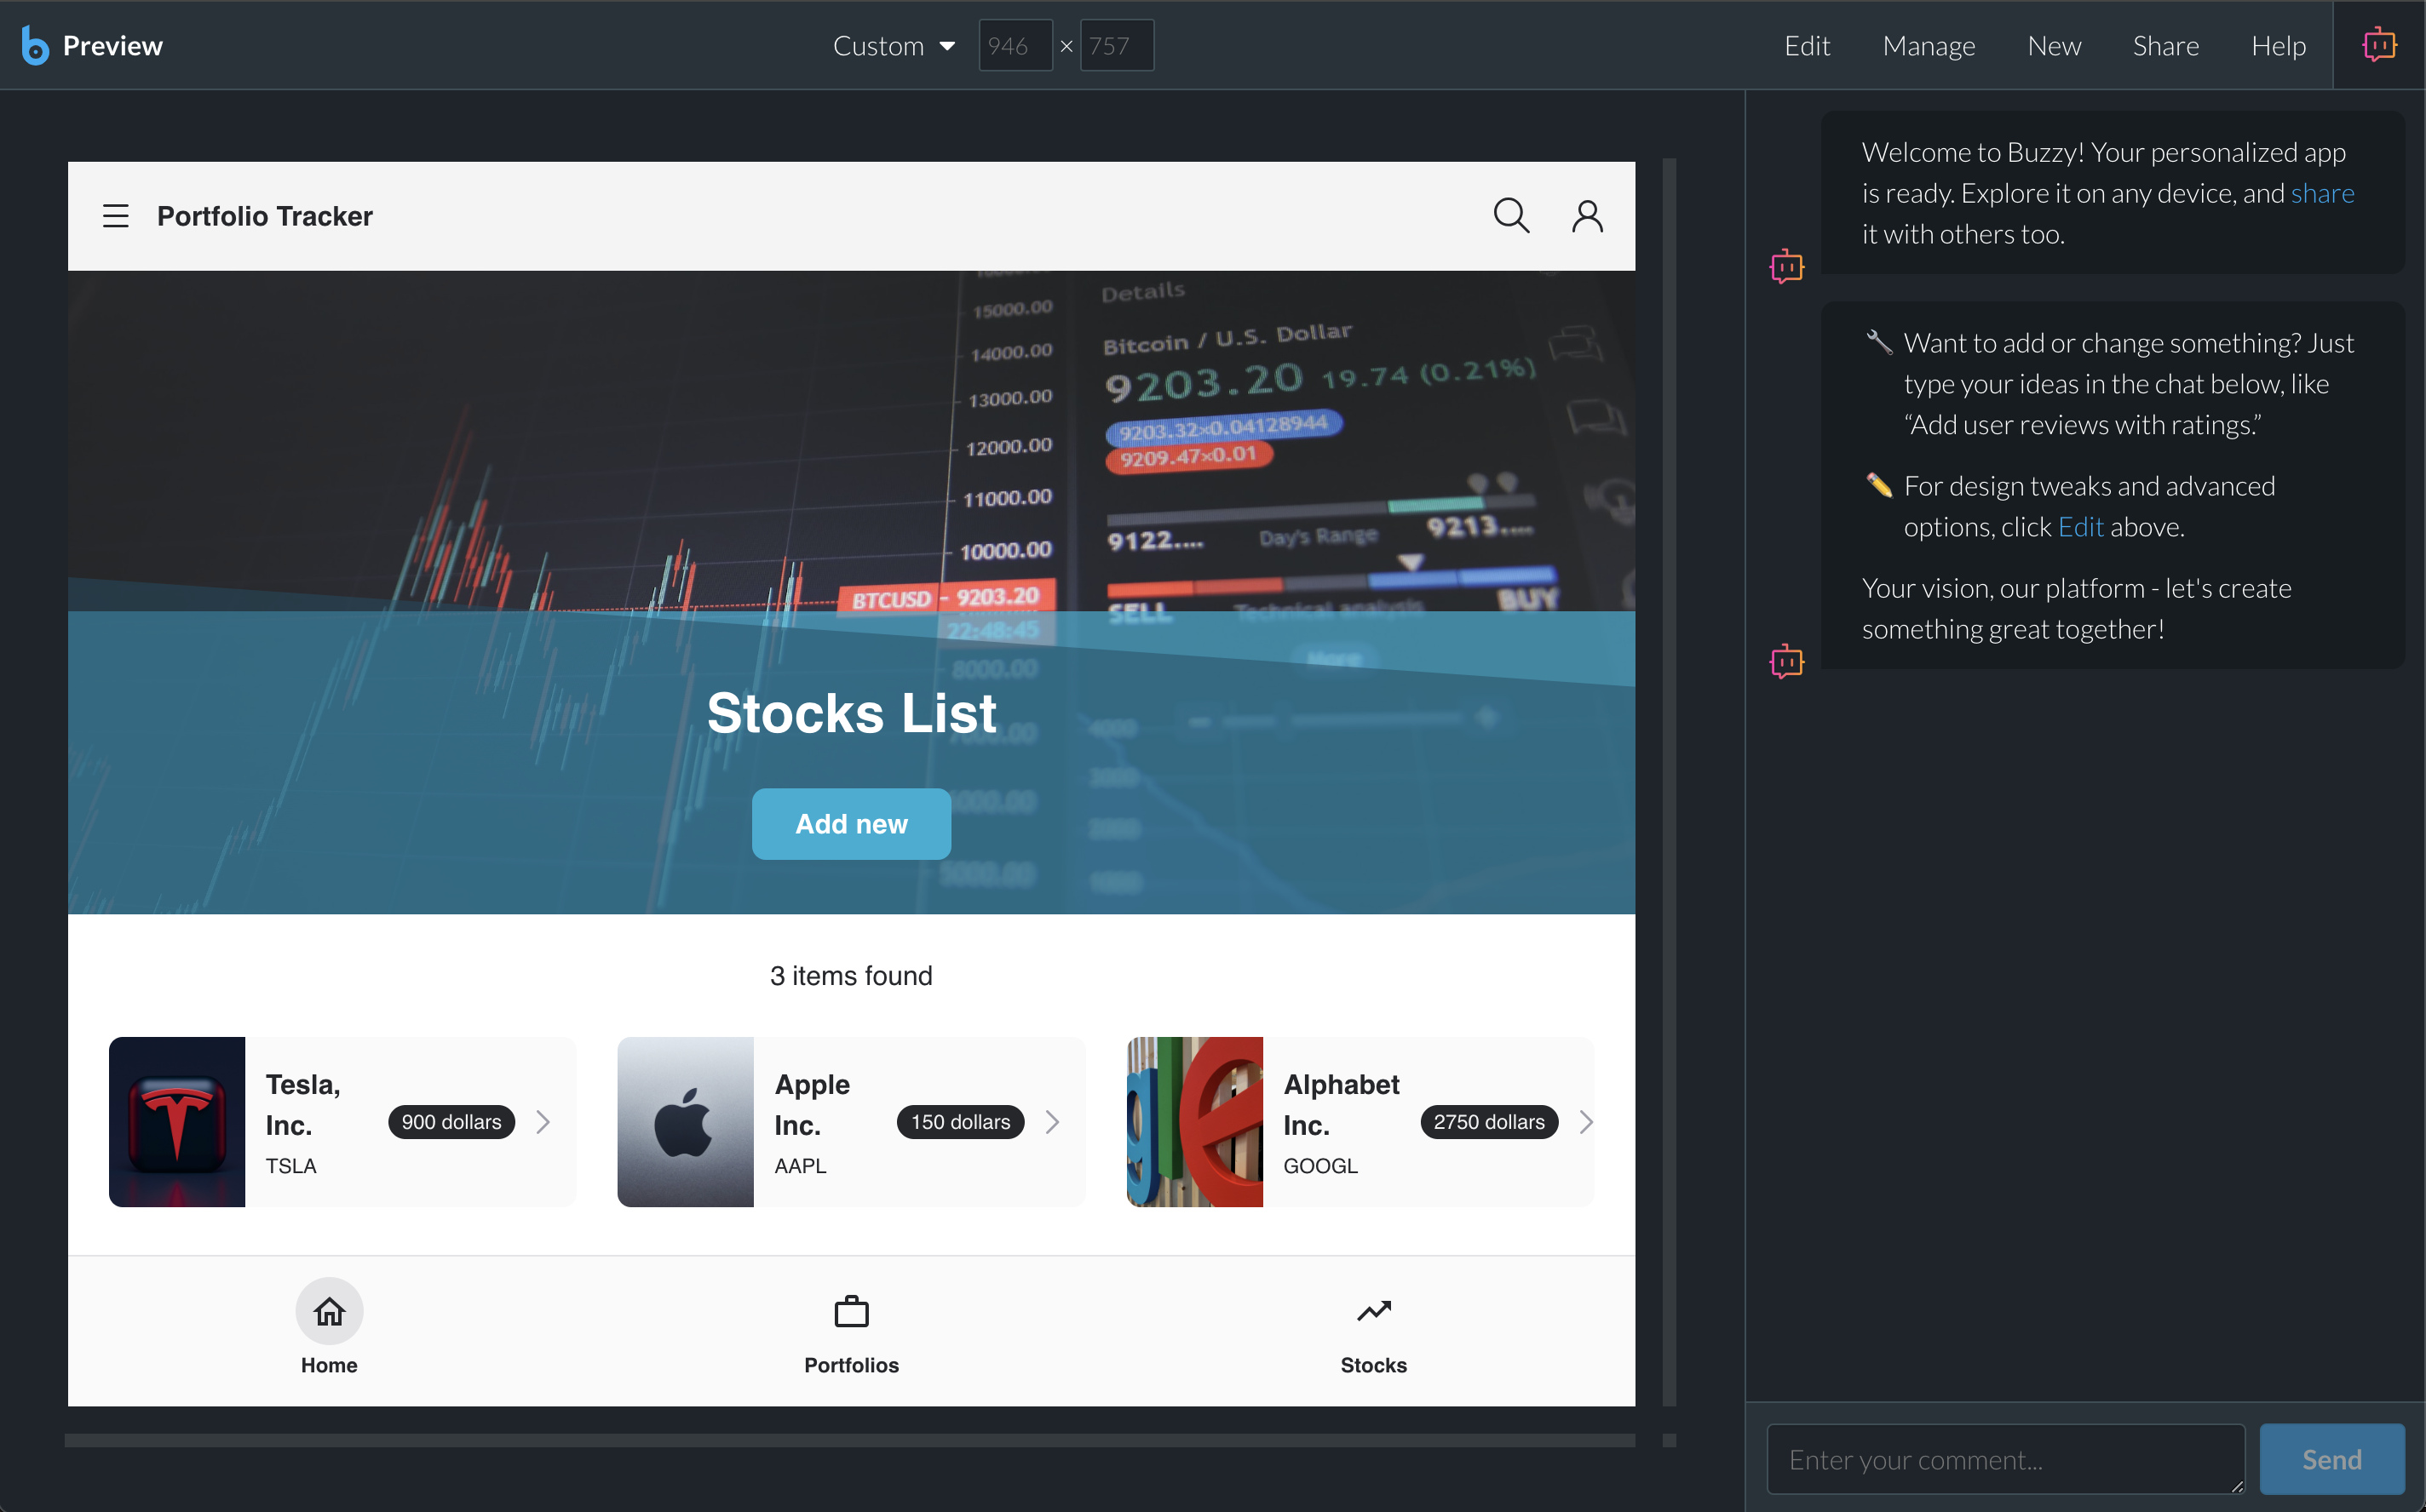Open Apple Inc. details chevron

[1053, 1122]
